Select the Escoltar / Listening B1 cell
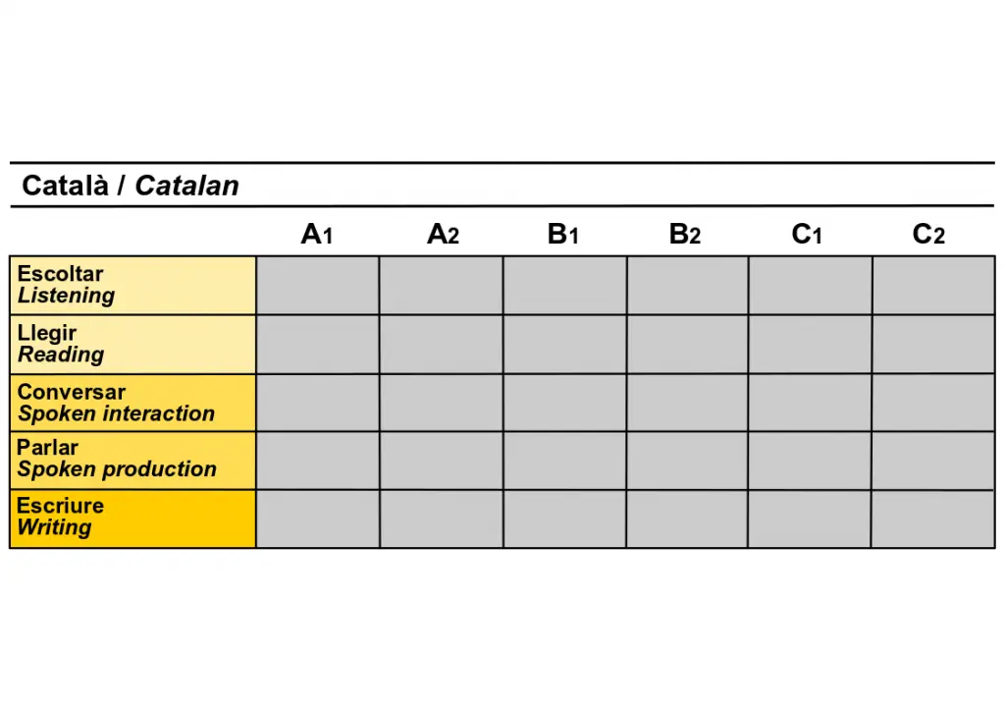1005x711 pixels. pyautogui.click(x=564, y=286)
